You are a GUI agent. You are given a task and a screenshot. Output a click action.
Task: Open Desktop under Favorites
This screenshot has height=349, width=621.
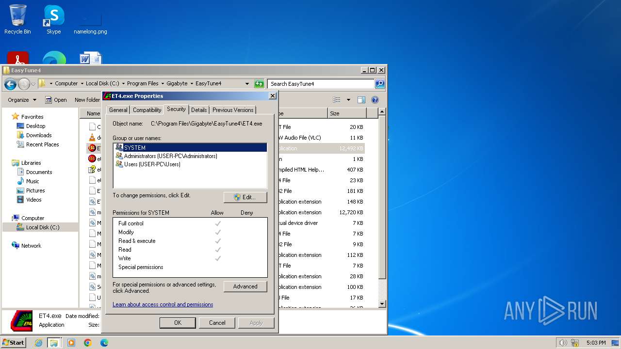pos(35,126)
